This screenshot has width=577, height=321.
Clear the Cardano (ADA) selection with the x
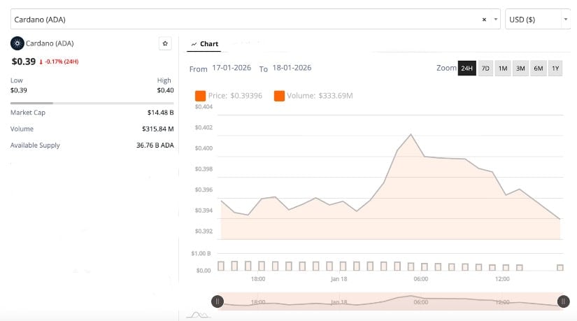pos(484,20)
